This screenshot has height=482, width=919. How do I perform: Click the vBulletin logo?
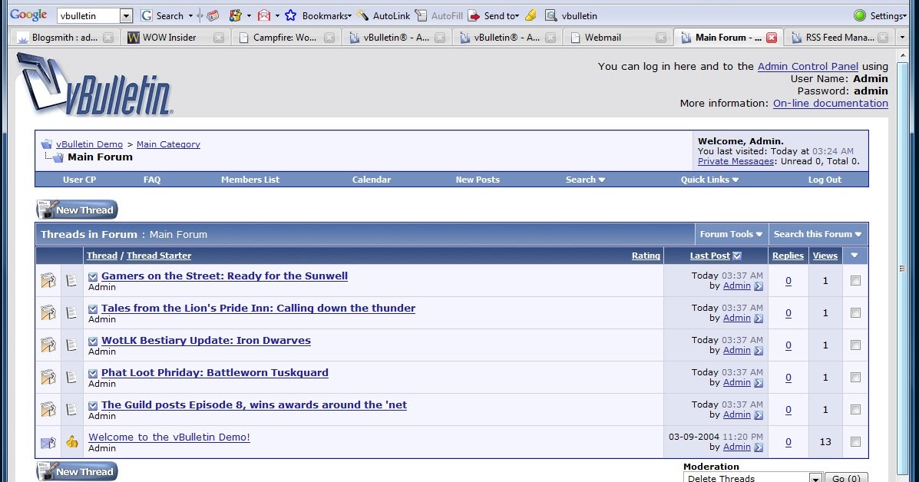pos(94,84)
